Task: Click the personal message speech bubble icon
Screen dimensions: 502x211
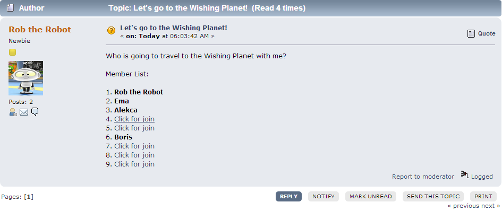Action: [35, 112]
